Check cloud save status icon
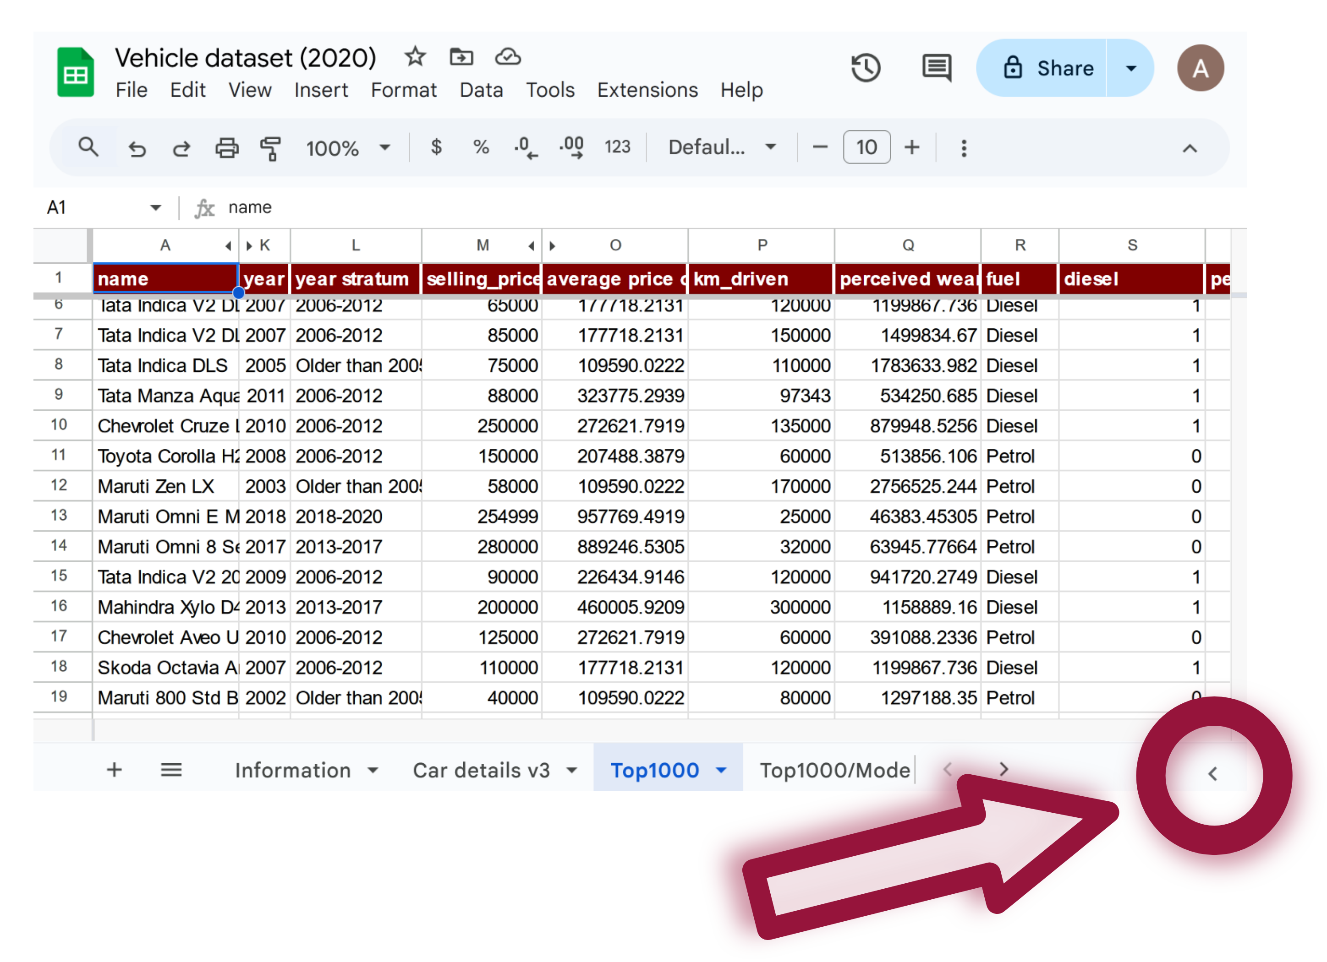 [507, 57]
